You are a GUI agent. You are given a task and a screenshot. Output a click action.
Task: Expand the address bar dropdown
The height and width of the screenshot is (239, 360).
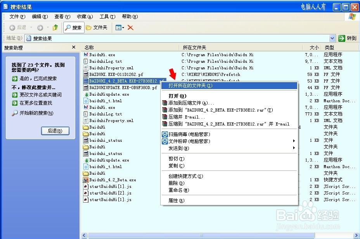pos(332,38)
